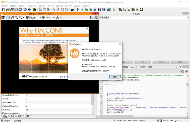Click the zoom-in magnifier with plus icon
190x122 pixels.
click(20, 17)
